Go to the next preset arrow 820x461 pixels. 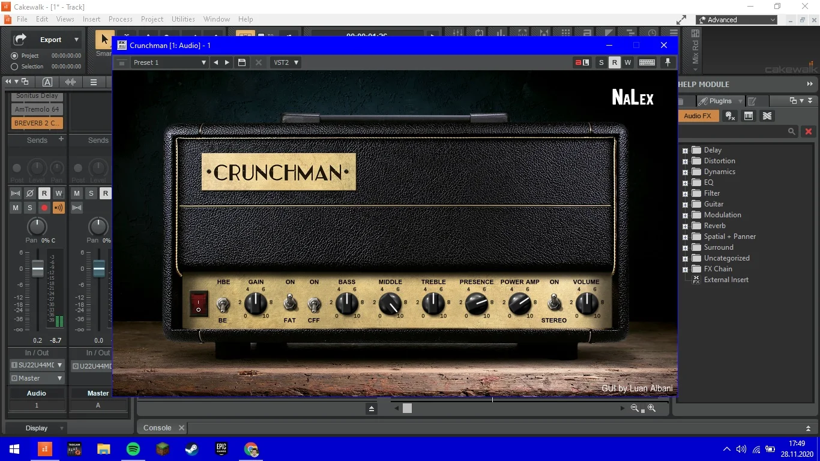[x=227, y=62]
